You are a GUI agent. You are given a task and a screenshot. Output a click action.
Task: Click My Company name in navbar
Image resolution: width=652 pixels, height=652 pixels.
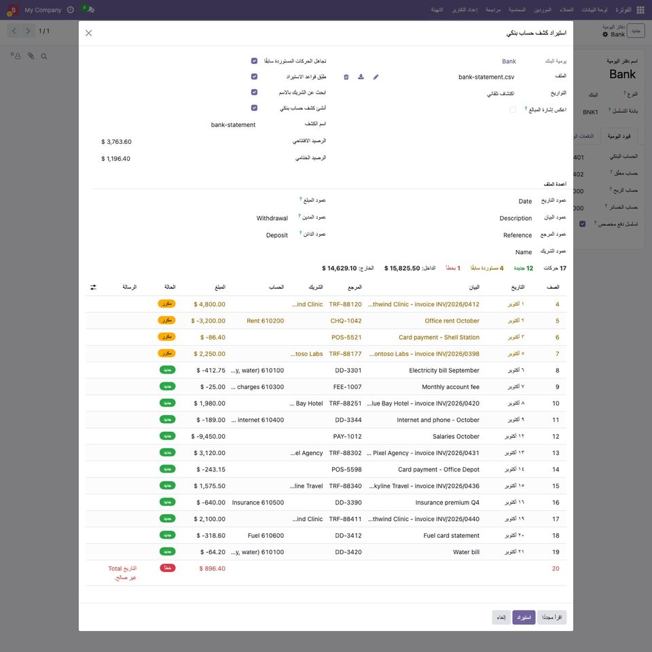click(x=43, y=10)
